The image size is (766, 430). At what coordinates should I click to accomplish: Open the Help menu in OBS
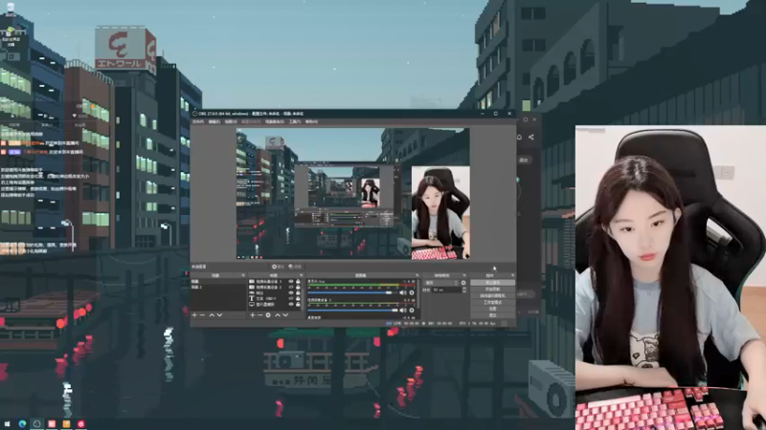(311, 121)
